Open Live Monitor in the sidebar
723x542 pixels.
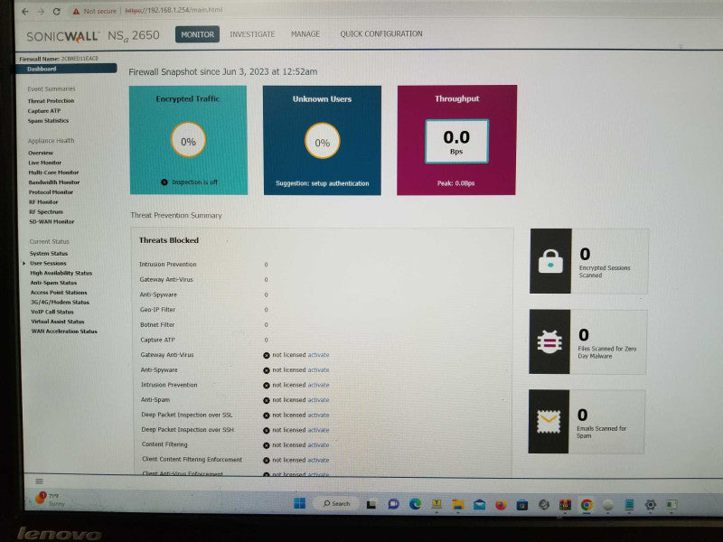tap(44, 163)
